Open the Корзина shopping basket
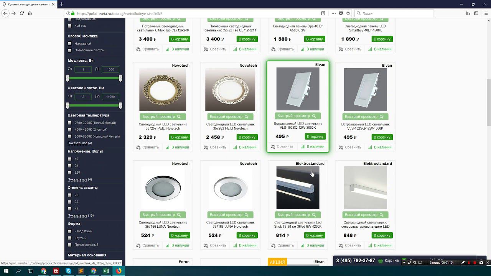The image size is (491, 276). pyautogui.click(x=389, y=261)
